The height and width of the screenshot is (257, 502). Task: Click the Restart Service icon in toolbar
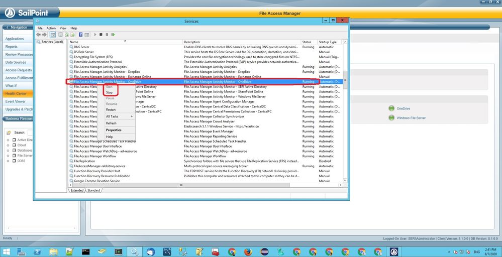click(x=113, y=35)
